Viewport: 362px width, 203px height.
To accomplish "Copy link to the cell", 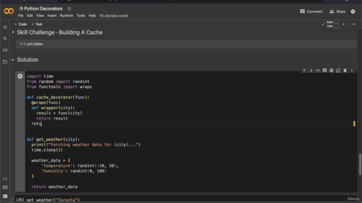I will click(318, 70).
